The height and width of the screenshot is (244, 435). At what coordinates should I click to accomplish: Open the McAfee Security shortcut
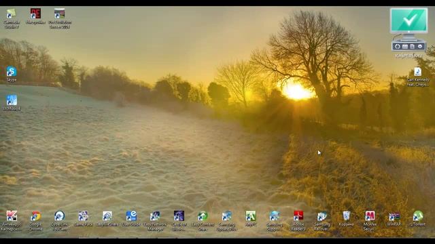click(x=370, y=220)
